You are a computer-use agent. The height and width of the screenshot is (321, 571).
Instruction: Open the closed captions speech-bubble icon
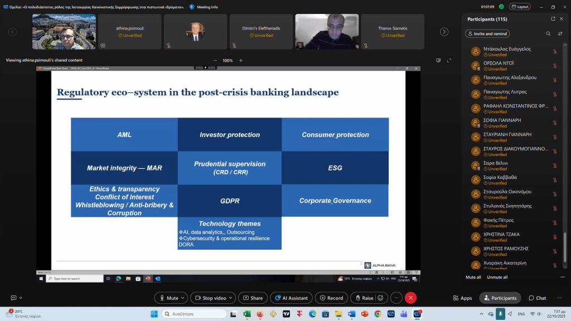tap(14, 298)
